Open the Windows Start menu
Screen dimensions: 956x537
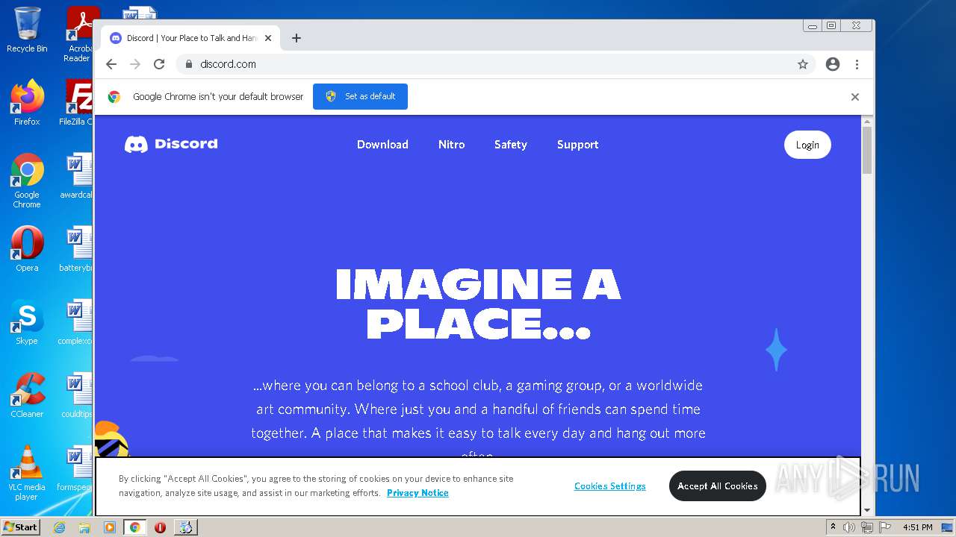click(x=21, y=527)
